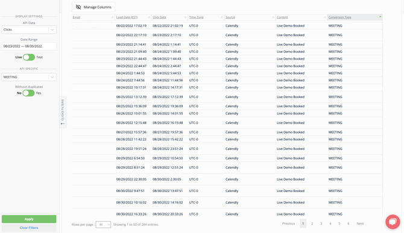Click load date 08/30/2022 16:33:26
This screenshot has width=404, height=233.
coord(131,214)
